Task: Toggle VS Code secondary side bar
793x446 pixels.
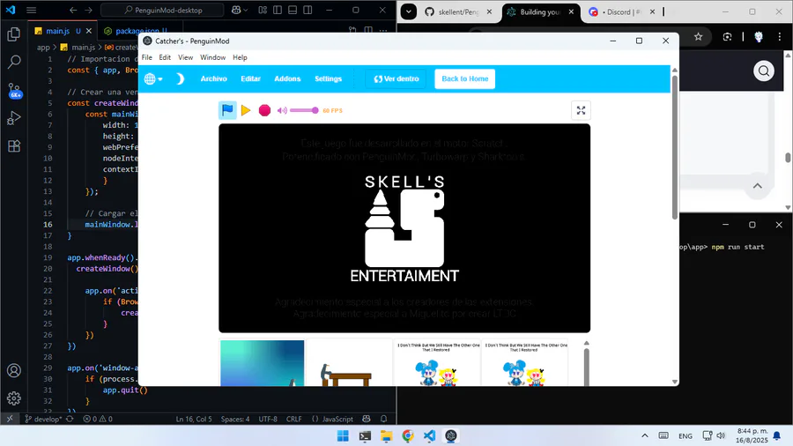Action: click(x=308, y=10)
